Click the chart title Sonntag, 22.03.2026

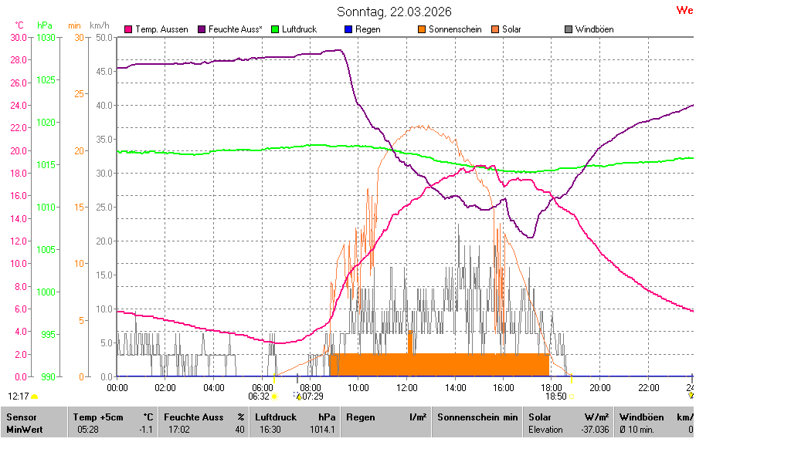395,12
